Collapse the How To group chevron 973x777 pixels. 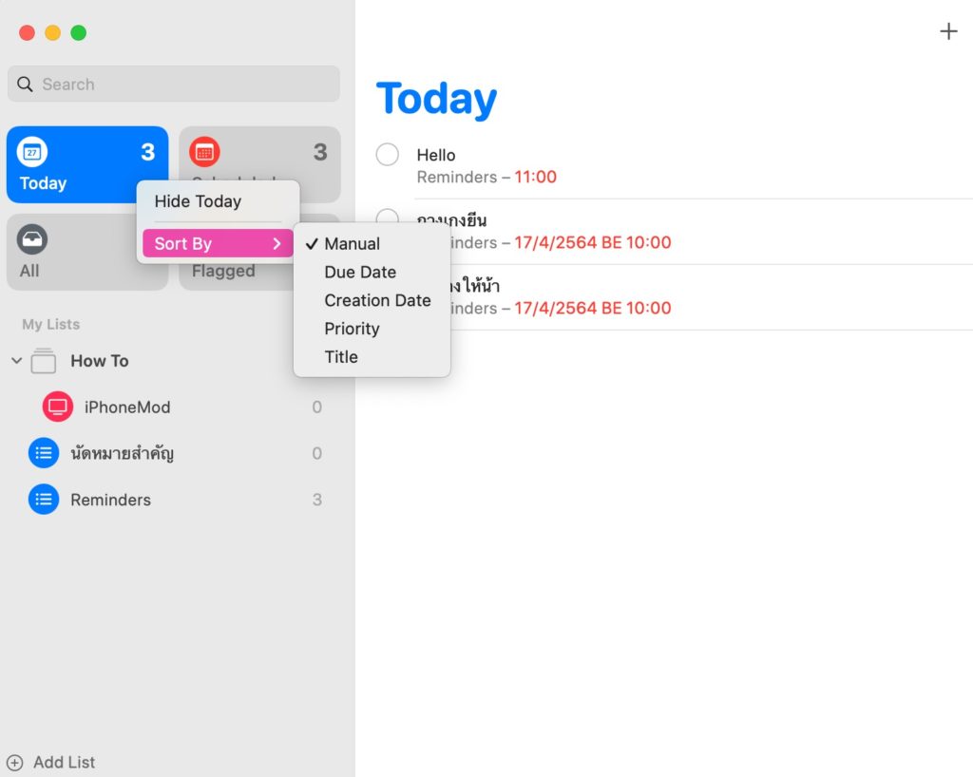(x=16, y=361)
